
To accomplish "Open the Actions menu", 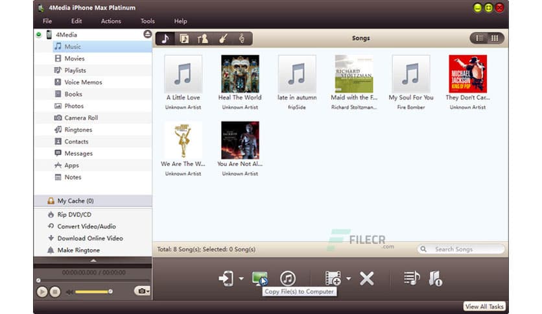I will (x=111, y=21).
